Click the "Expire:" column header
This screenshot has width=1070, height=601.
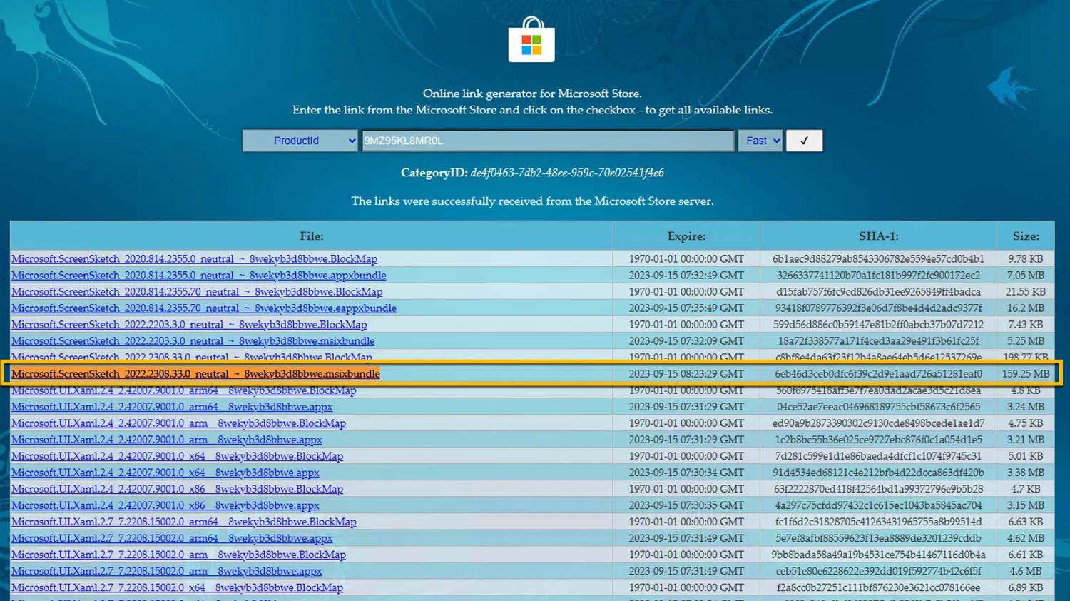click(686, 236)
